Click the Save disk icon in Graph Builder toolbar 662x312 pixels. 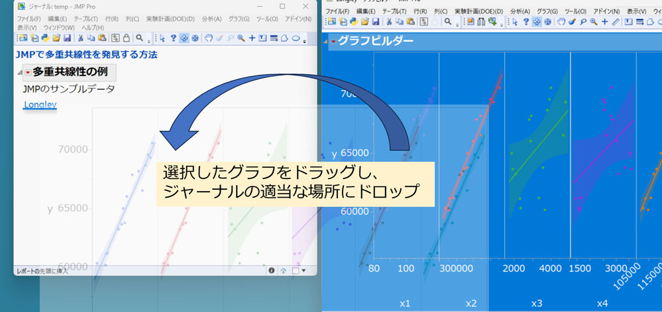click(x=375, y=22)
